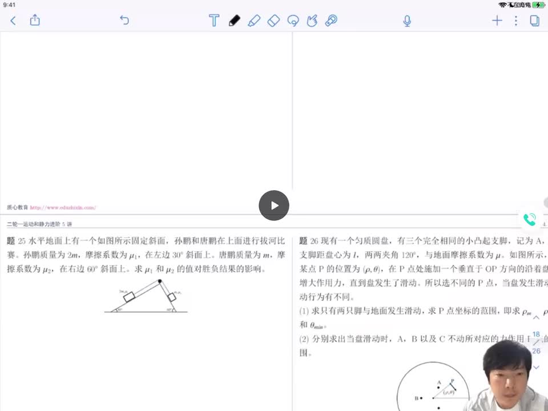The width and height of the screenshot is (548, 411).
Task: Open the share/export icon
Action: 35,20
